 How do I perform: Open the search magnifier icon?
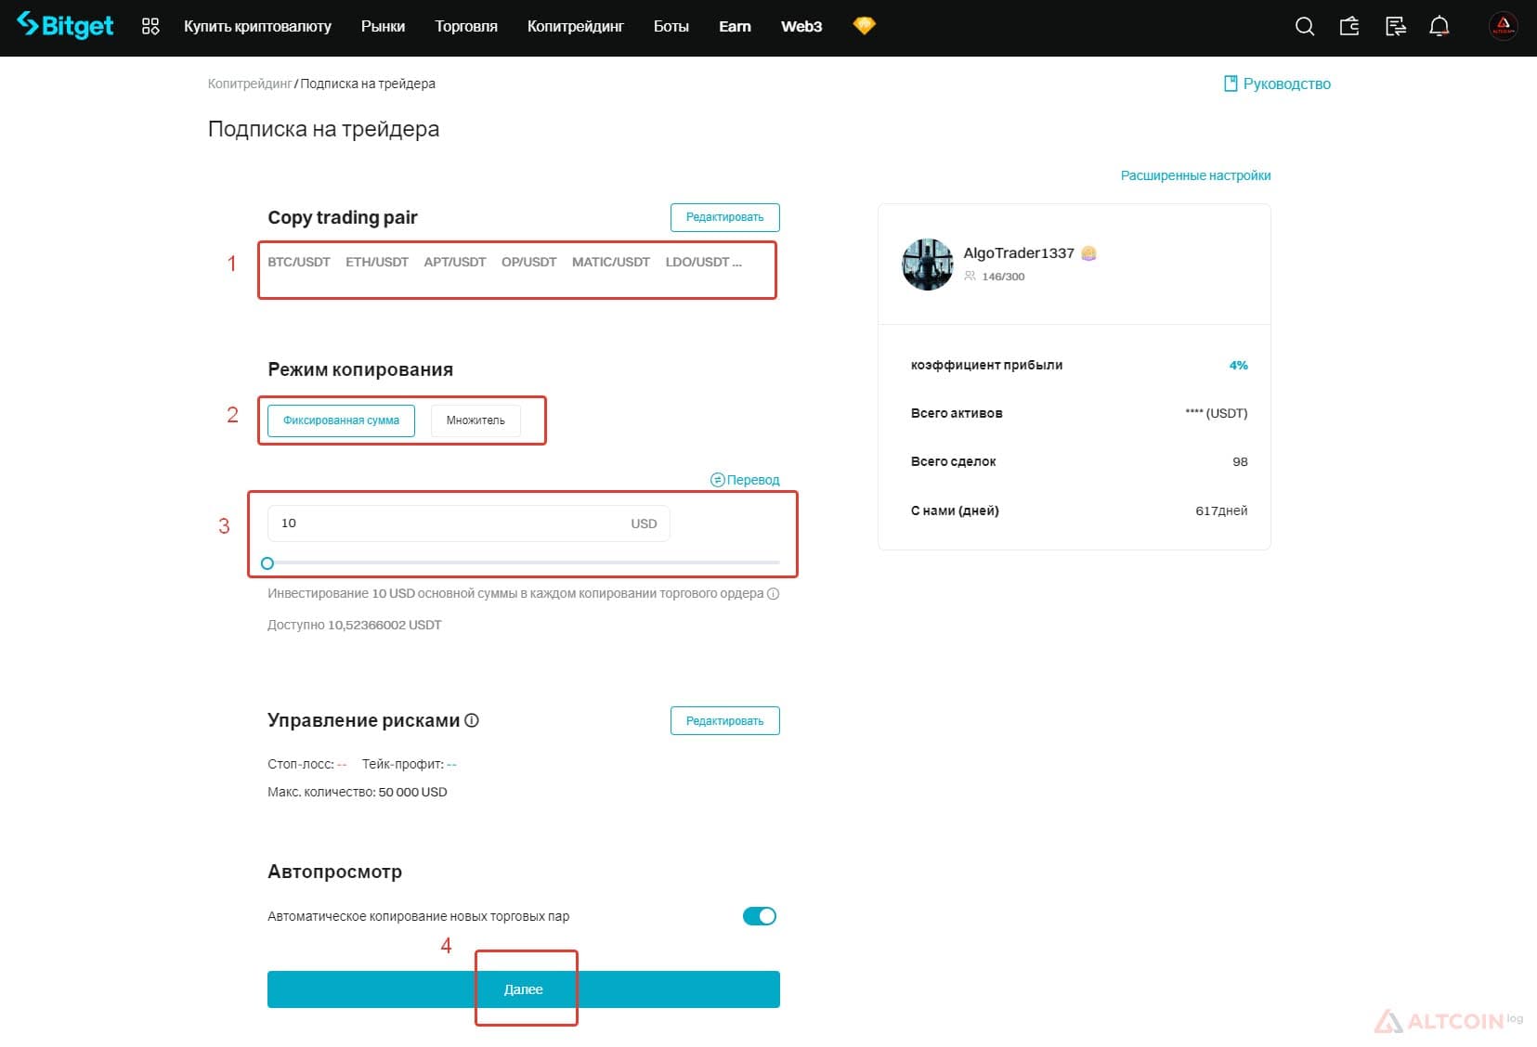pos(1305,27)
